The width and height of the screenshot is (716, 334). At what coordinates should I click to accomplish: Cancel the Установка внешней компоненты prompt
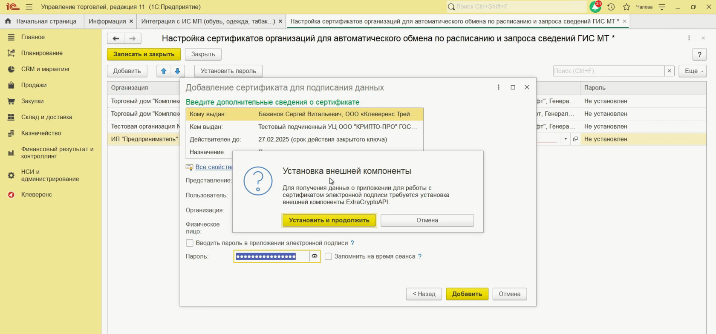click(427, 220)
